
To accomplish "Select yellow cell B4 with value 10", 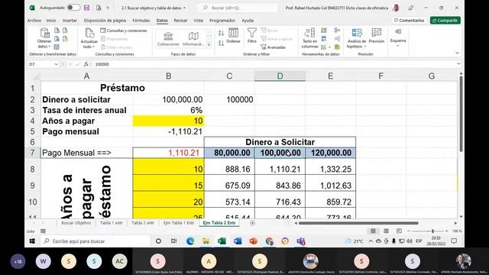I will click(168, 121).
